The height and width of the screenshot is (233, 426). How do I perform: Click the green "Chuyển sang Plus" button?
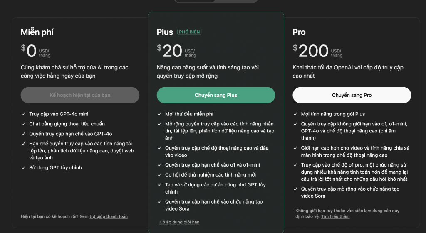[x=216, y=95]
